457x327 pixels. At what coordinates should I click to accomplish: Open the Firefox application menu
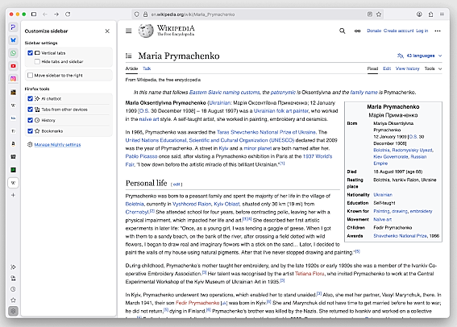click(x=442, y=14)
